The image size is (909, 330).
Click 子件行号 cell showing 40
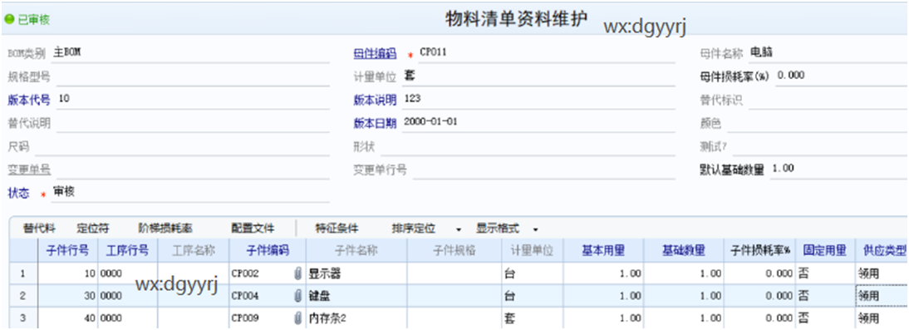[67, 318]
